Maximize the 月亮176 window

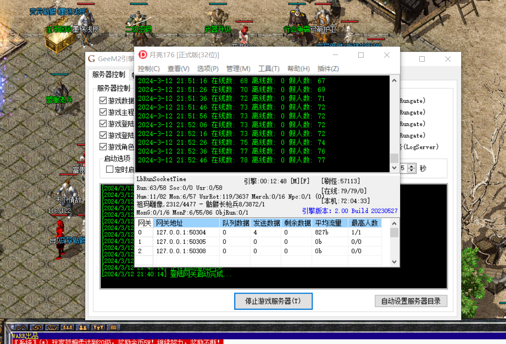click(x=361, y=55)
